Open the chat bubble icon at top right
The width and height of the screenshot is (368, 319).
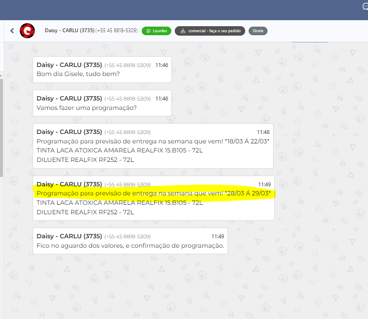click(365, 6)
